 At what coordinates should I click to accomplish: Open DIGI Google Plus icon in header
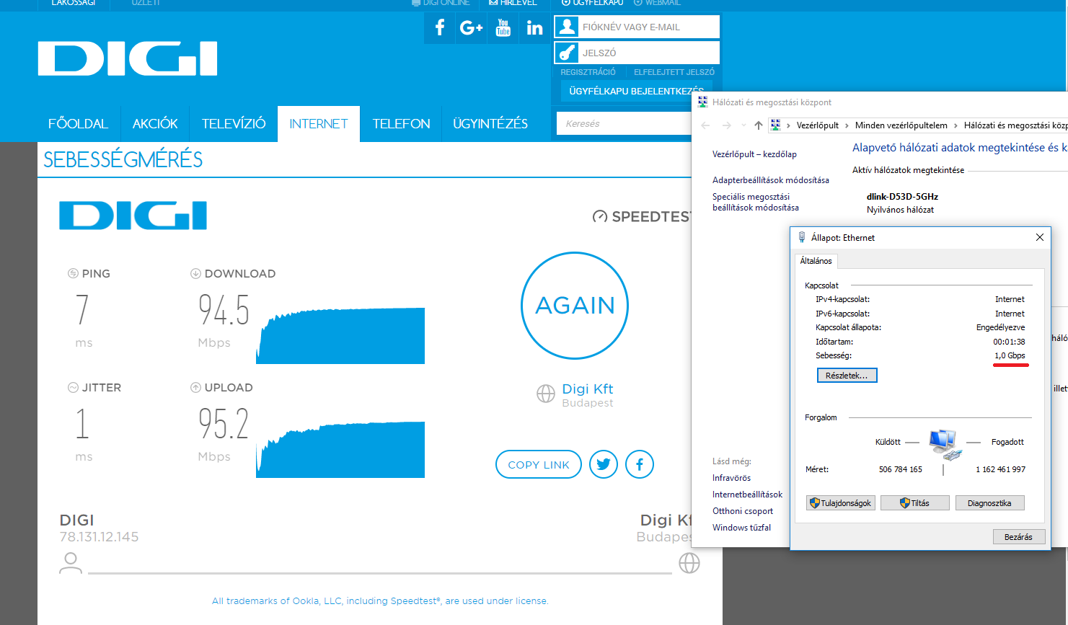471,27
